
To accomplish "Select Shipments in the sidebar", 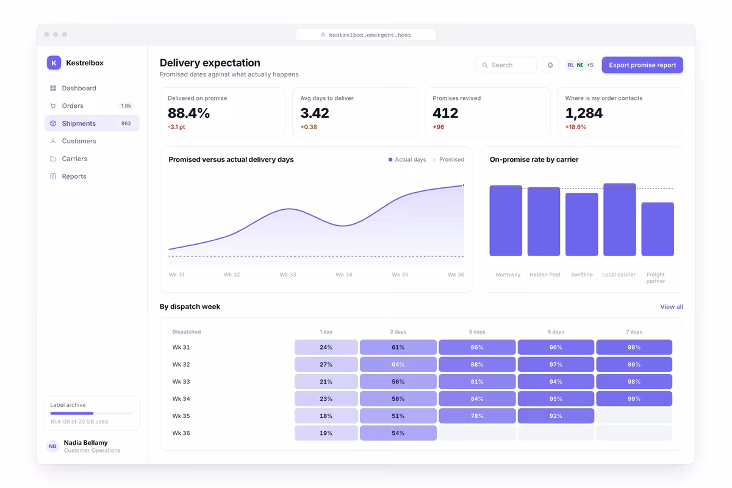I will 91,123.
